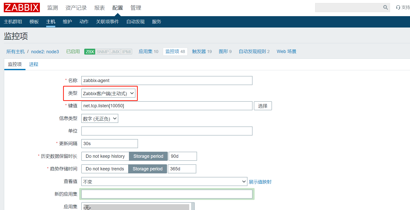Click the 新的应用集 input field
Image resolution: width=410 pixels, height=210 pixels.
click(167, 194)
